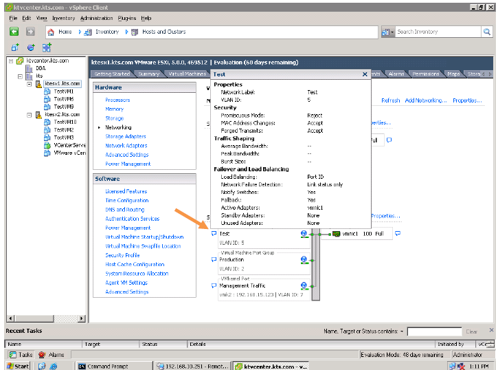Click the new virtual machine toolbar icon
The image size is (498, 370).
click(x=15, y=47)
